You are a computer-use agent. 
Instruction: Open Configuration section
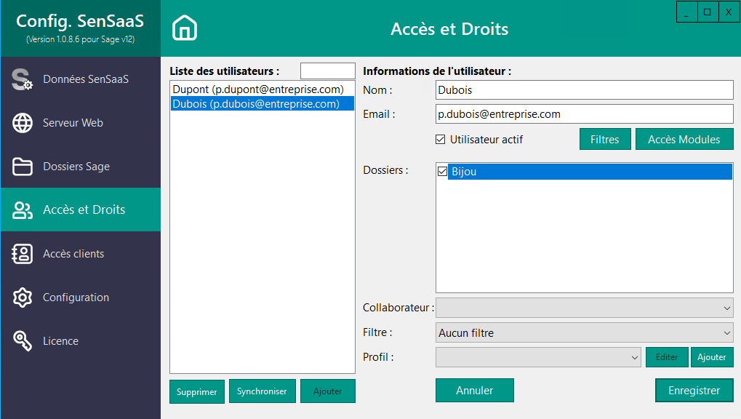click(80, 298)
